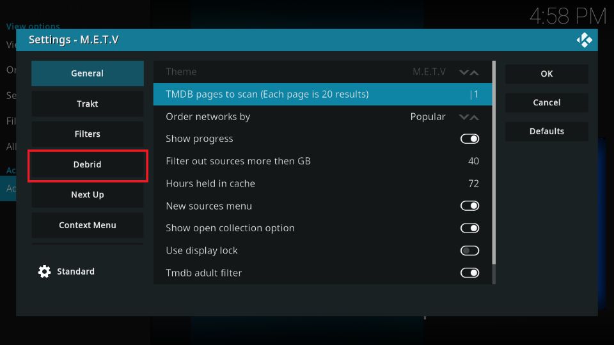Viewport: 614px width, 345px height.
Task: Click the Standard settings level label
Action: 75,272
